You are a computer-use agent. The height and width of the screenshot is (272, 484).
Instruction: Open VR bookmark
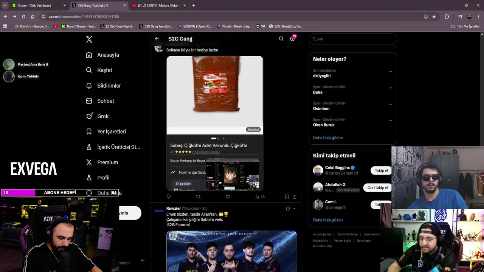pyautogui.click(x=261, y=26)
